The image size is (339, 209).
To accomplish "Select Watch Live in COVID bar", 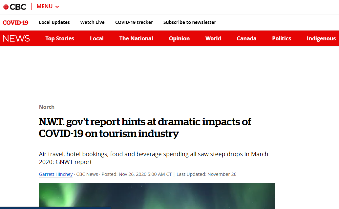I will pyautogui.click(x=92, y=22).
